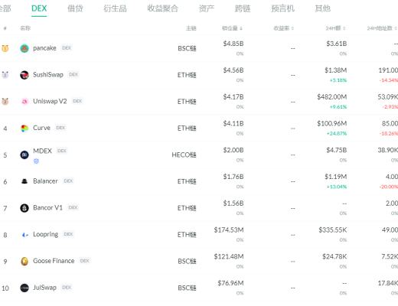The width and height of the screenshot is (398, 306).
Task: Click the $2.00B locked value
Action: [x=233, y=150]
